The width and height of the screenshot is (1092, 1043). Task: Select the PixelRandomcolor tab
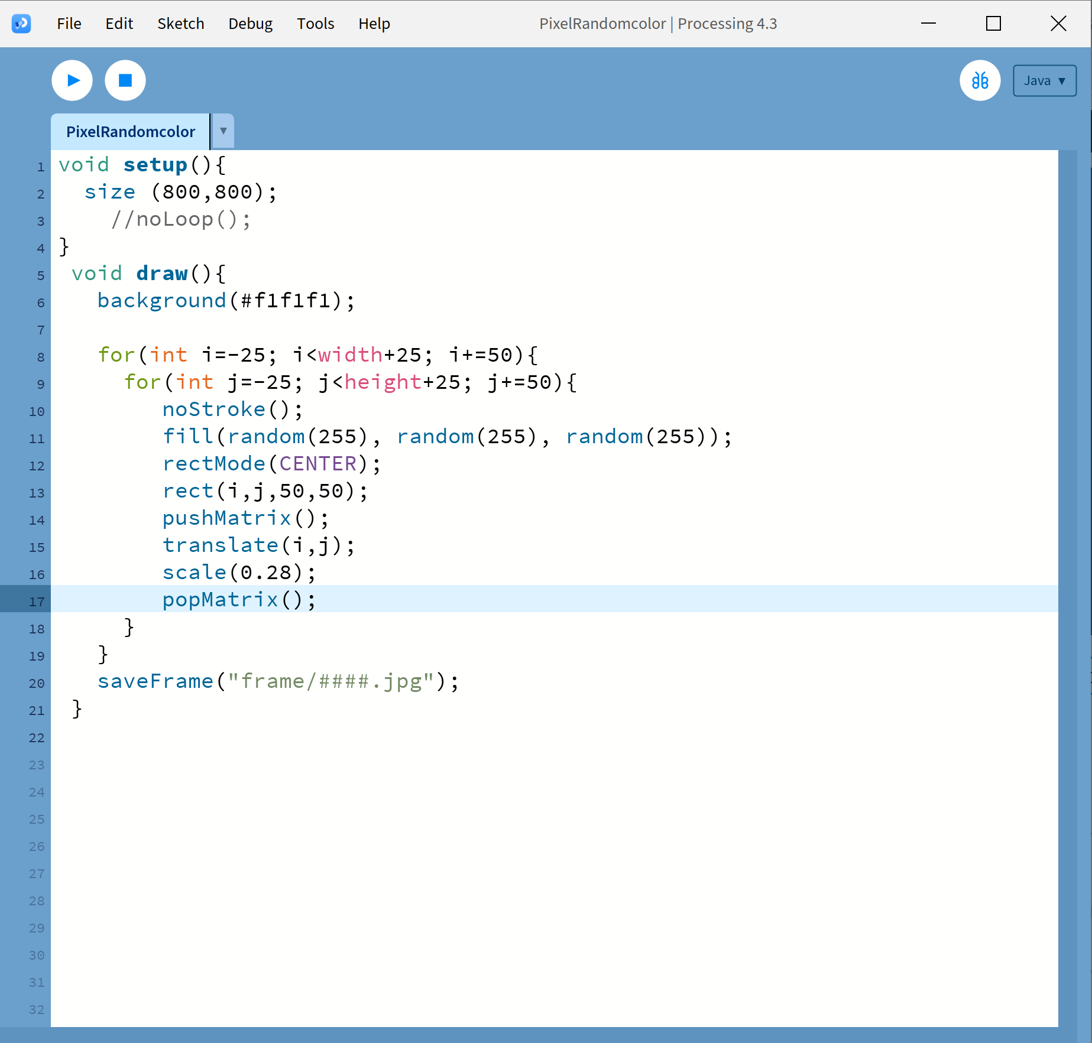(x=131, y=132)
